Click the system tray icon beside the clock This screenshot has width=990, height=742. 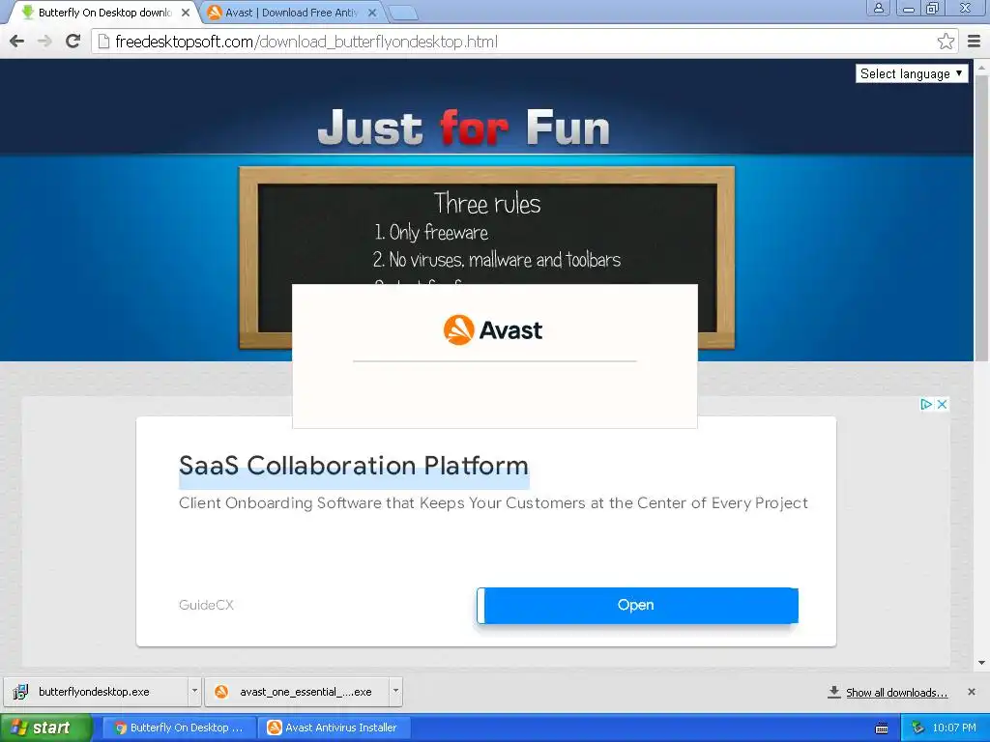point(917,728)
